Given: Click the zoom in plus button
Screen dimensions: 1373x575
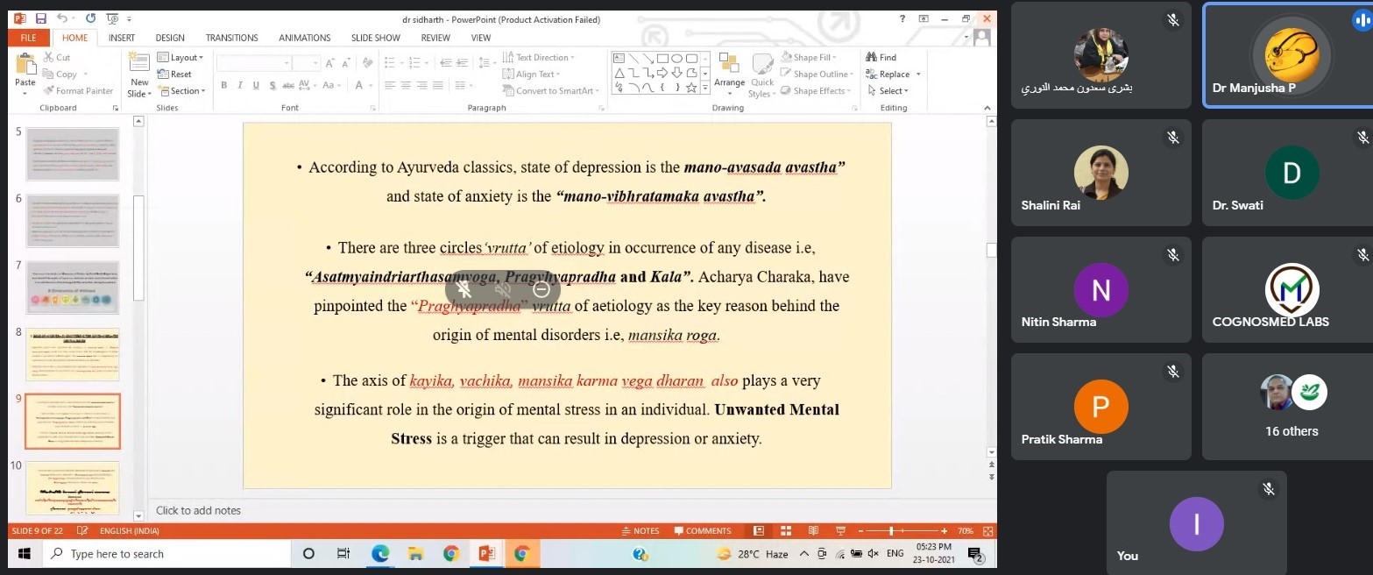Looking at the screenshot, I should pyautogui.click(x=945, y=531).
